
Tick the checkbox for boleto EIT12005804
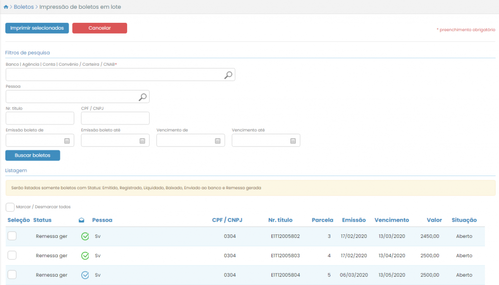pyautogui.click(x=12, y=275)
